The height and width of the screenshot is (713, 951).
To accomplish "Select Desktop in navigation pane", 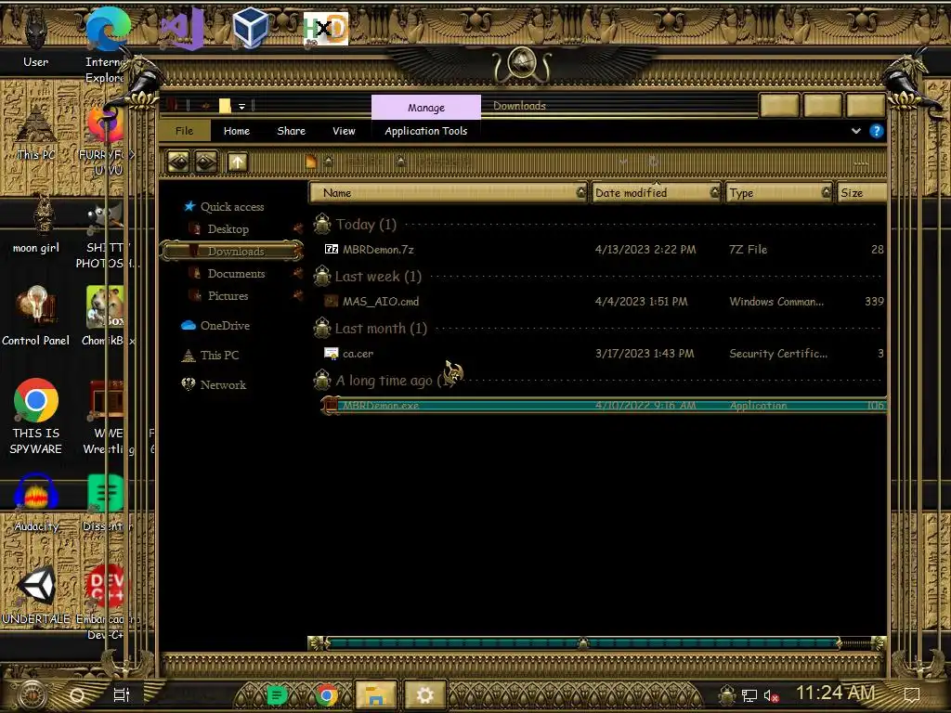I will coord(228,229).
